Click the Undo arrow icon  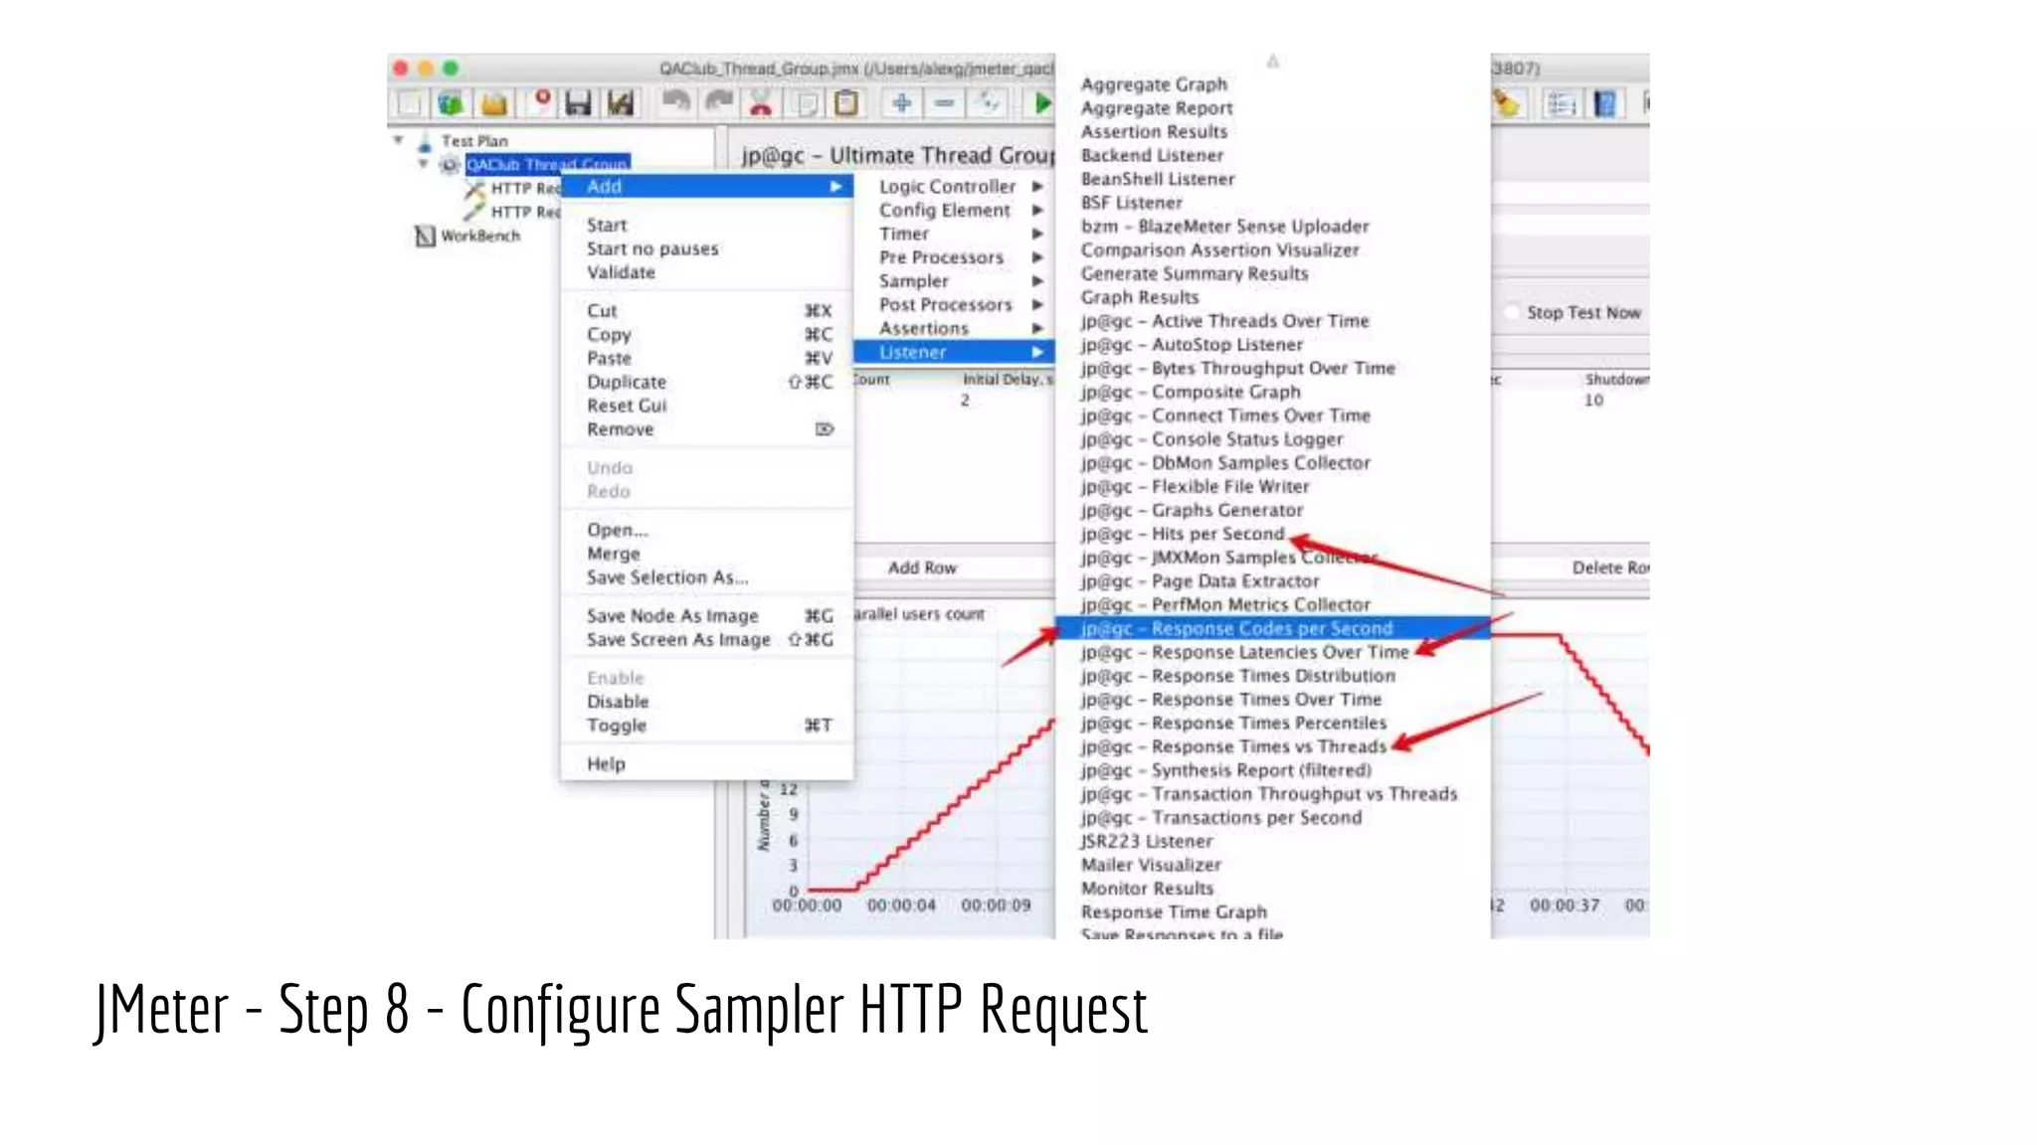click(675, 101)
